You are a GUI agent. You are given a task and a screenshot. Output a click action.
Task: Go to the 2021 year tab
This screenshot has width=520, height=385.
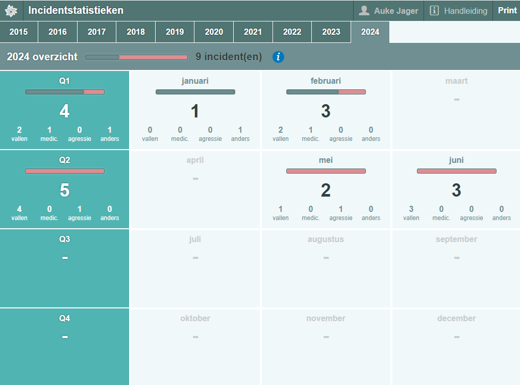click(253, 32)
